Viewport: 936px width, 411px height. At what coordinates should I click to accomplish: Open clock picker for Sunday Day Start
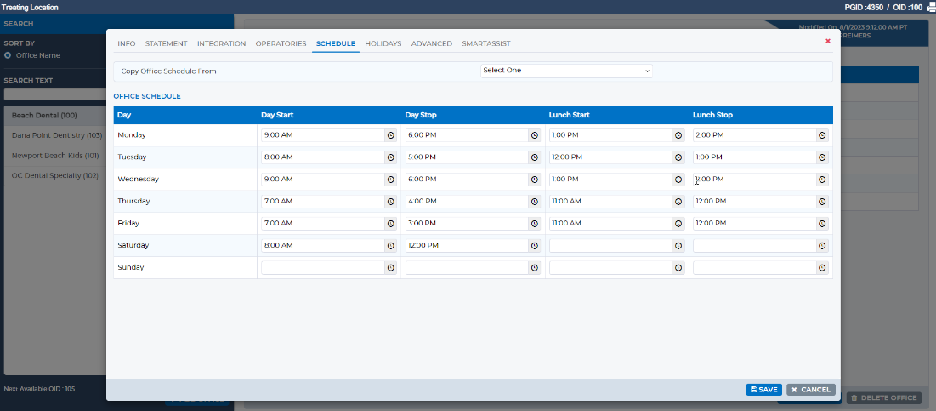pyautogui.click(x=391, y=268)
